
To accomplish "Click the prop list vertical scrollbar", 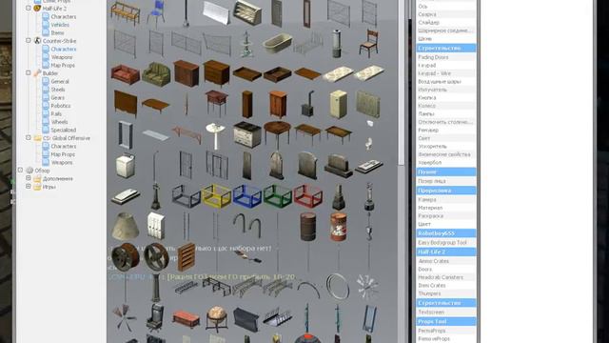I will pyautogui.click(x=402, y=82).
